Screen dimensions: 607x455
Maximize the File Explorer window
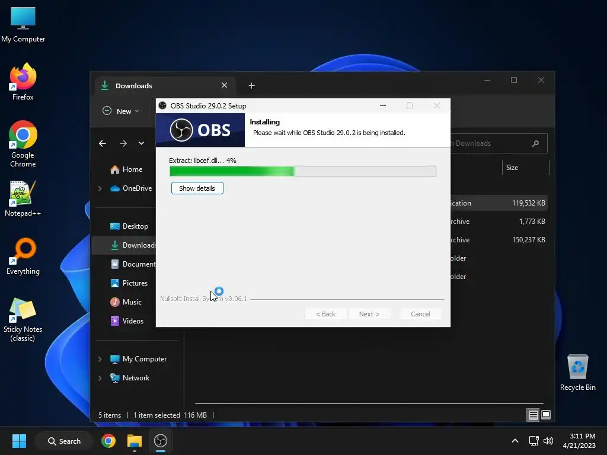[x=514, y=80]
